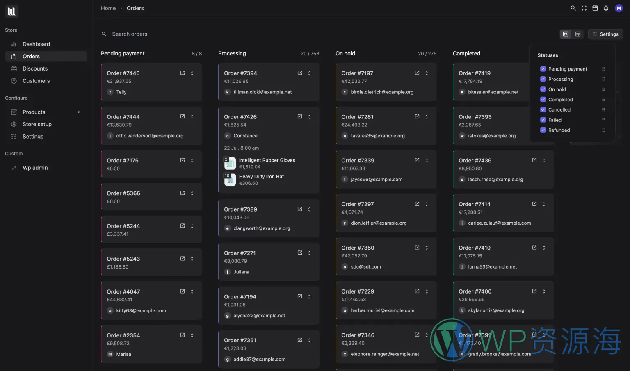Click email tillman.dicki@example.net
Screen dimensions: 630x371
coord(262,92)
